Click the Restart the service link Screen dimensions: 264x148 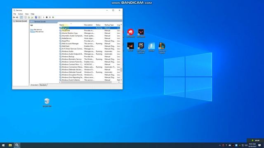coord(33,32)
